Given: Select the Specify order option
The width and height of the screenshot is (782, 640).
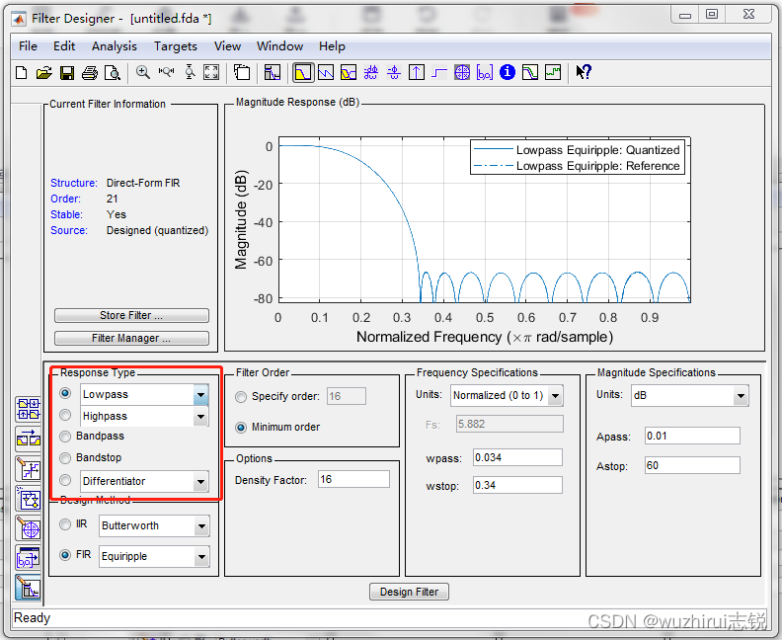Looking at the screenshot, I should (241, 397).
